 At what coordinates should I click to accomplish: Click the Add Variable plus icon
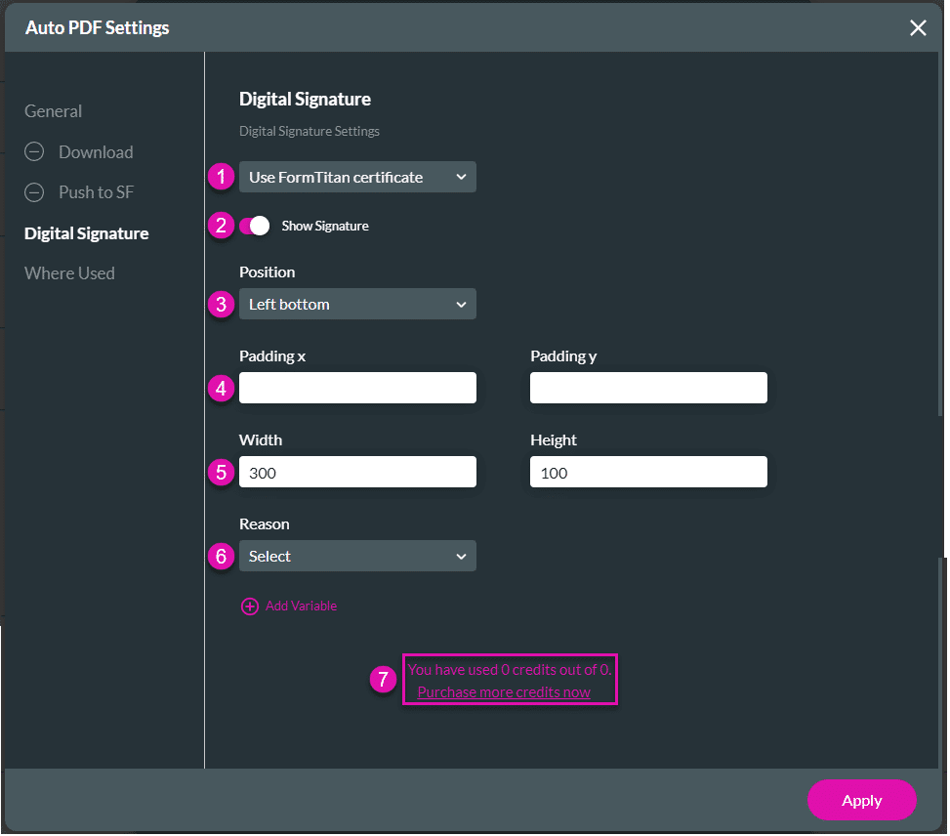coord(250,606)
